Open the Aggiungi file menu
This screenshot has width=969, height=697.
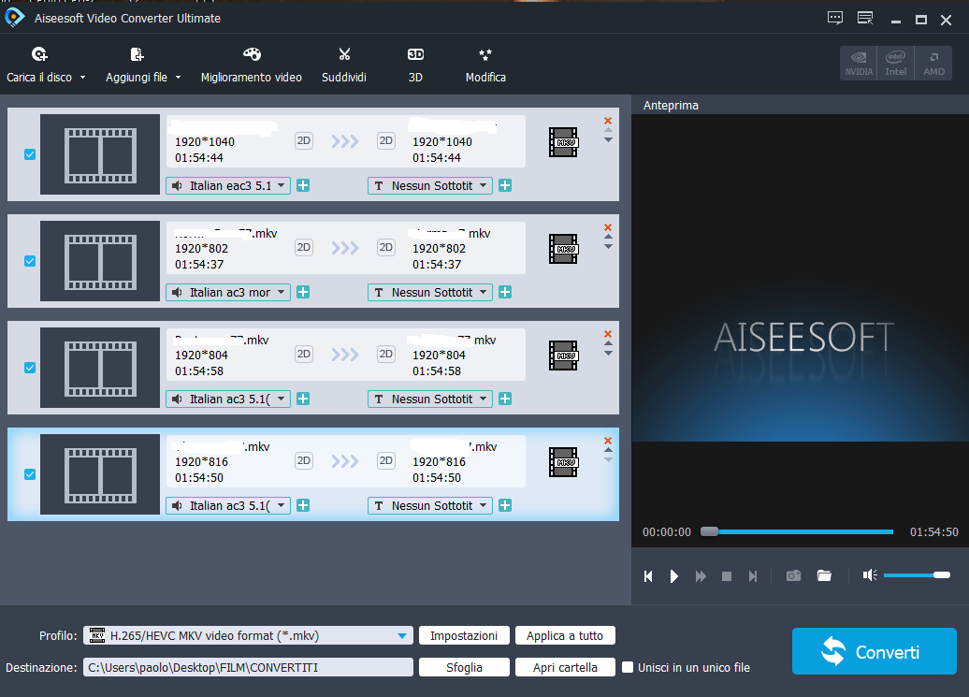point(143,65)
